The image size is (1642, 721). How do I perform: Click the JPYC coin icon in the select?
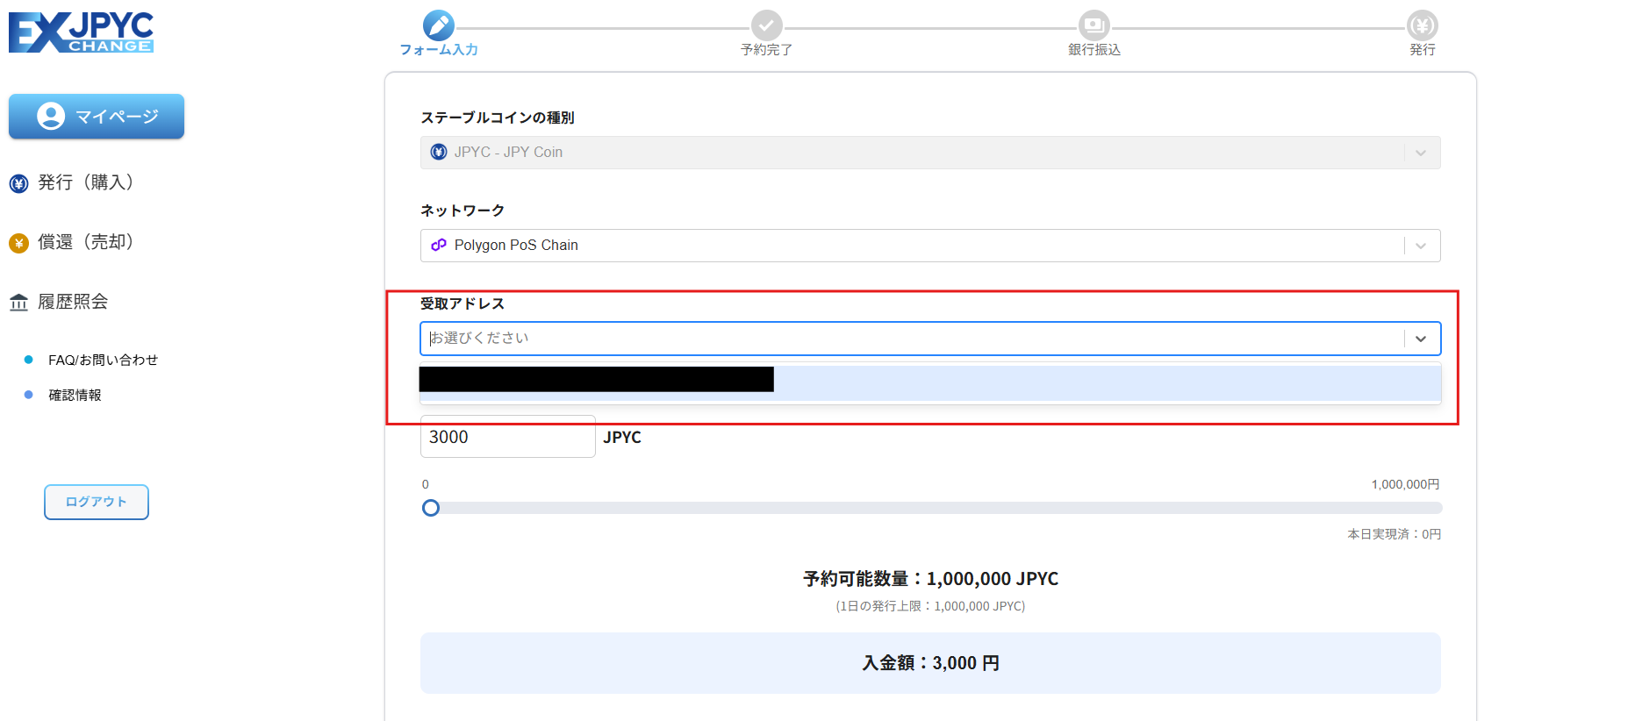(x=439, y=153)
